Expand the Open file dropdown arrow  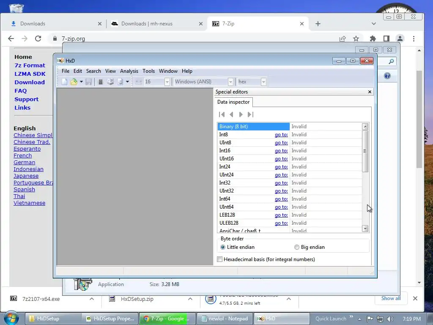click(81, 82)
